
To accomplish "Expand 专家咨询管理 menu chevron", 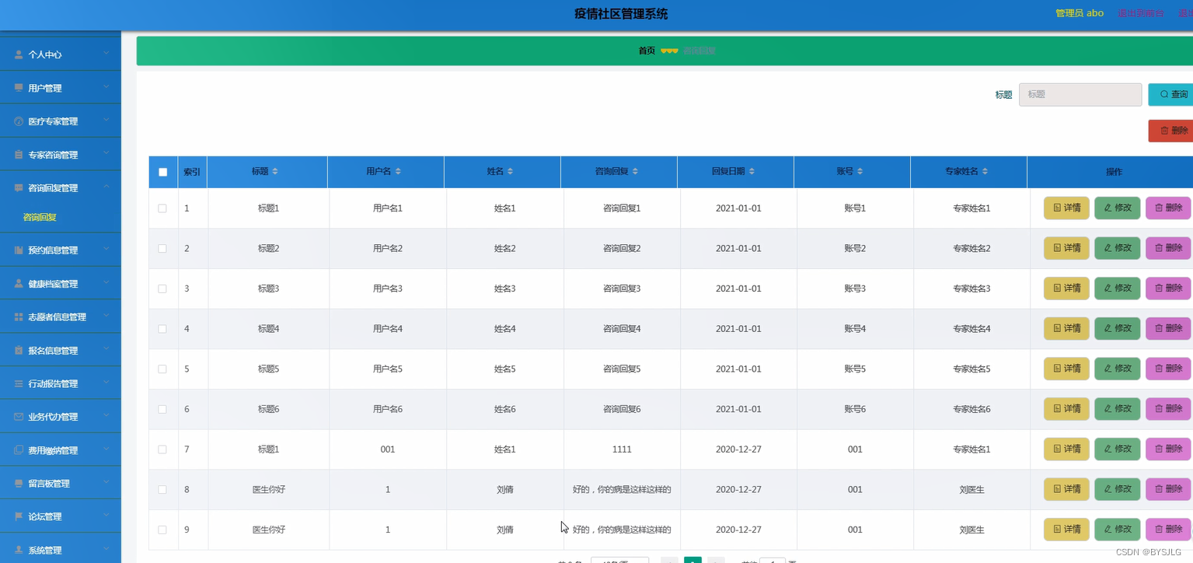I will 106,154.
